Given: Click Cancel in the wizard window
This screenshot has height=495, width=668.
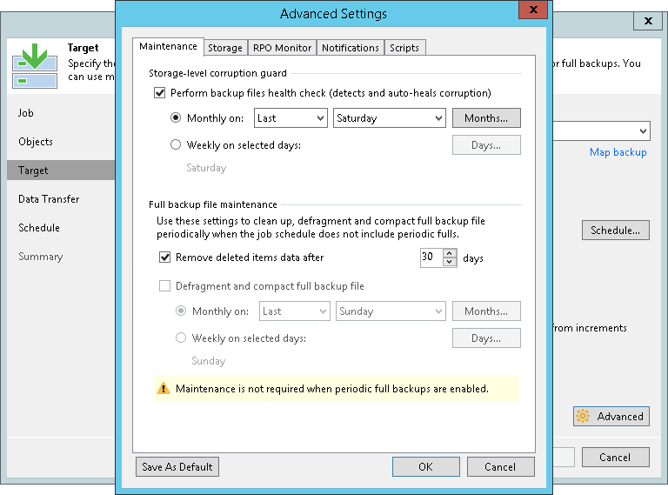Looking at the screenshot, I should point(616,458).
